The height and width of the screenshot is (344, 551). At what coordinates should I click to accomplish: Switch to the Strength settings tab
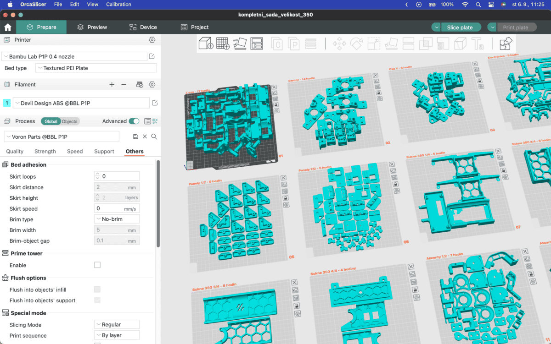(45, 152)
